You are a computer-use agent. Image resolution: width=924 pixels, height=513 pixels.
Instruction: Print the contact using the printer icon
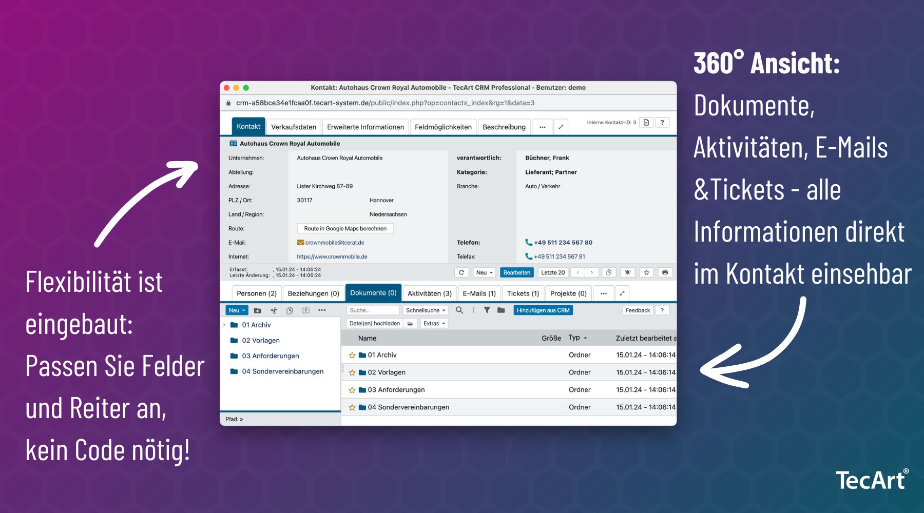[665, 272]
